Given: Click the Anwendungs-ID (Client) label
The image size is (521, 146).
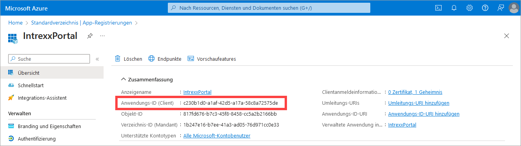Looking at the screenshot, I should tap(147, 103).
